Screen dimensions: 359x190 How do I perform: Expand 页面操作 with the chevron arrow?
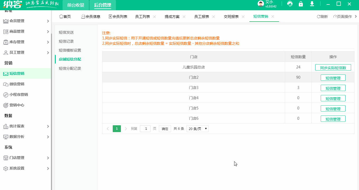point(355,16)
